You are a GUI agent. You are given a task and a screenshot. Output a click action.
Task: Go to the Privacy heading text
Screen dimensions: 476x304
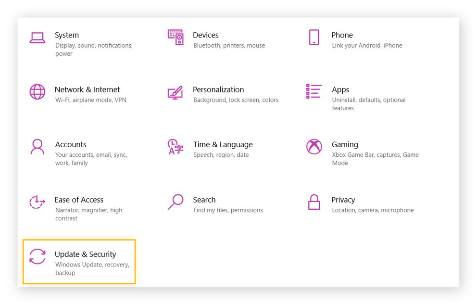(343, 200)
